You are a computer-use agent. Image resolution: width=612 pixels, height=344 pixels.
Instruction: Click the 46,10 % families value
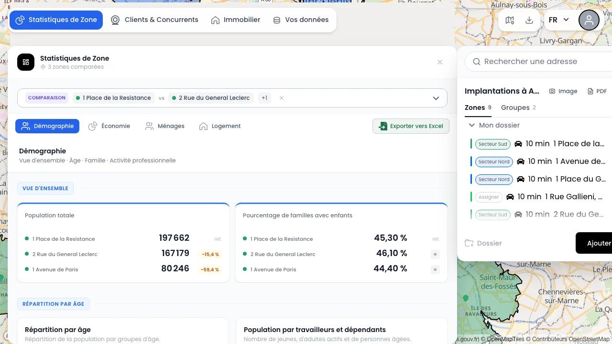coord(392,253)
